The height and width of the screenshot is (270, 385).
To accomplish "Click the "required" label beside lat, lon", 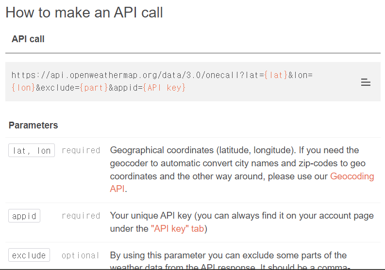I will [x=81, y=150].
